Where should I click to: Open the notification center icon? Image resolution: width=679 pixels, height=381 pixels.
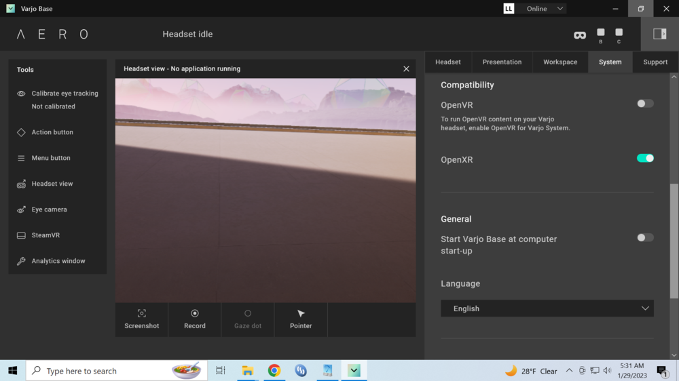[x=662, y=371]
